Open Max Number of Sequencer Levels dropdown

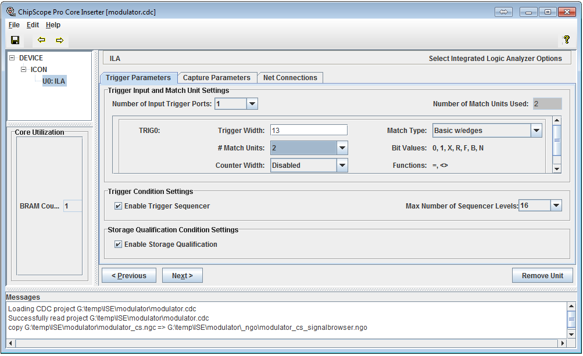point(556,206)
